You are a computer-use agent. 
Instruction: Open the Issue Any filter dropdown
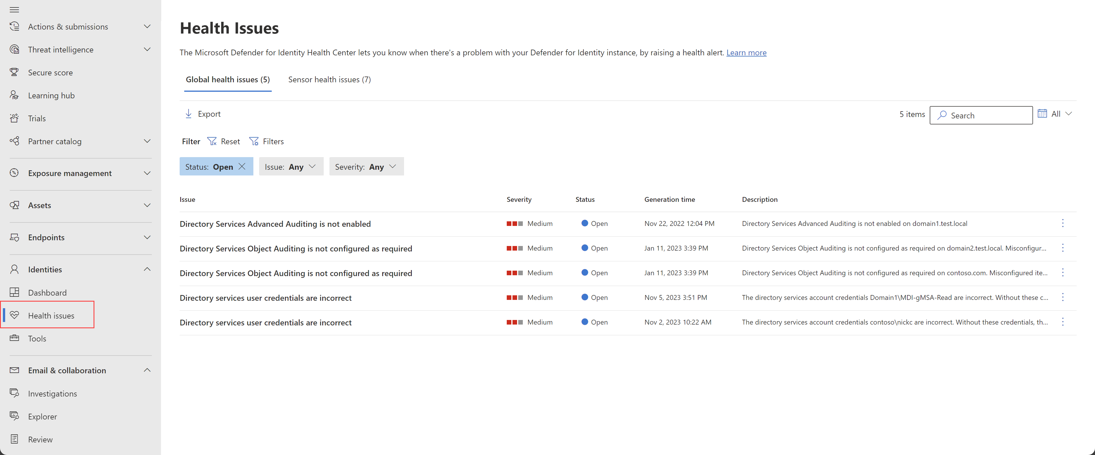point(291,167)
